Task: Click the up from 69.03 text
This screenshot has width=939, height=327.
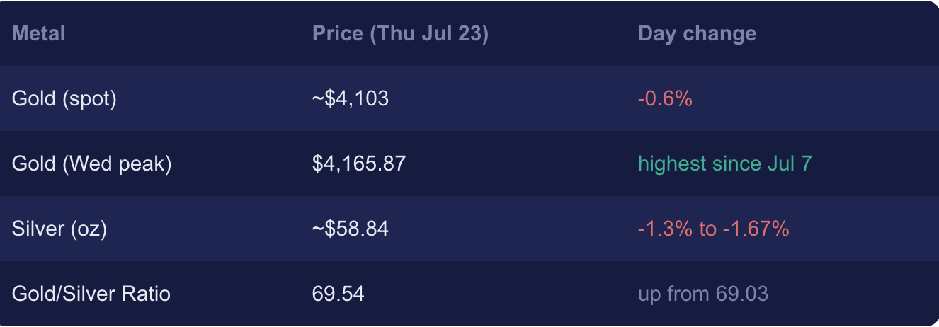Action: [702, 294]
